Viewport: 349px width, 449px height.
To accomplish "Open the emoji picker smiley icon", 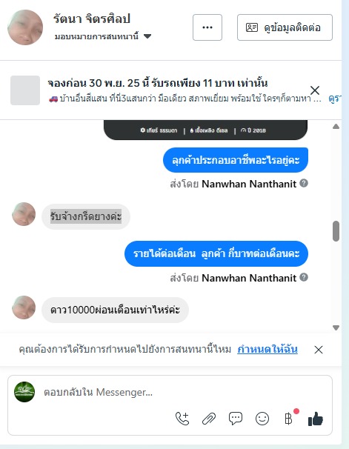I will click(262, 419).
